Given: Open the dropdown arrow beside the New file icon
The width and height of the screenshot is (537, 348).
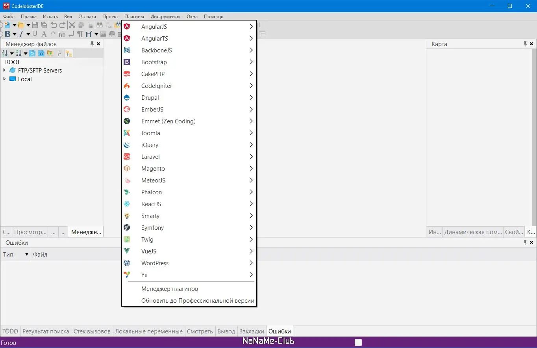Looking at the screenshot, I should point(14,25).
